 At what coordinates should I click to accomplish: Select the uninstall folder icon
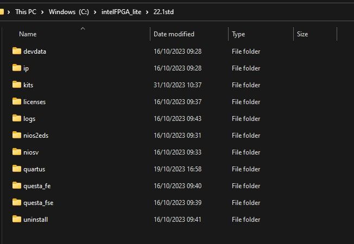(x=16, y=220)
